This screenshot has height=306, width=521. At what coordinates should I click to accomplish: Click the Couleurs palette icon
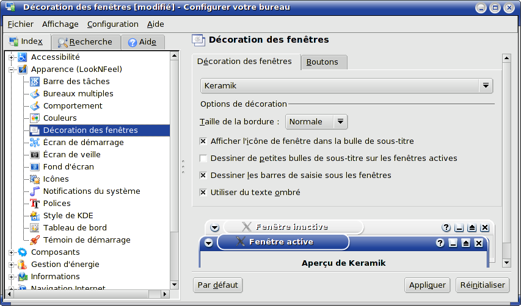[35, 118]
